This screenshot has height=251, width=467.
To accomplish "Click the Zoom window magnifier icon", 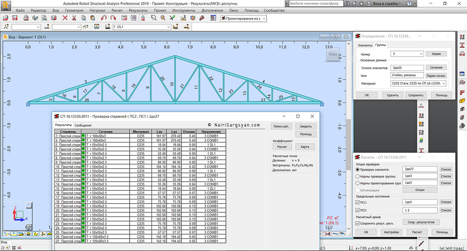I will (154, 18).
